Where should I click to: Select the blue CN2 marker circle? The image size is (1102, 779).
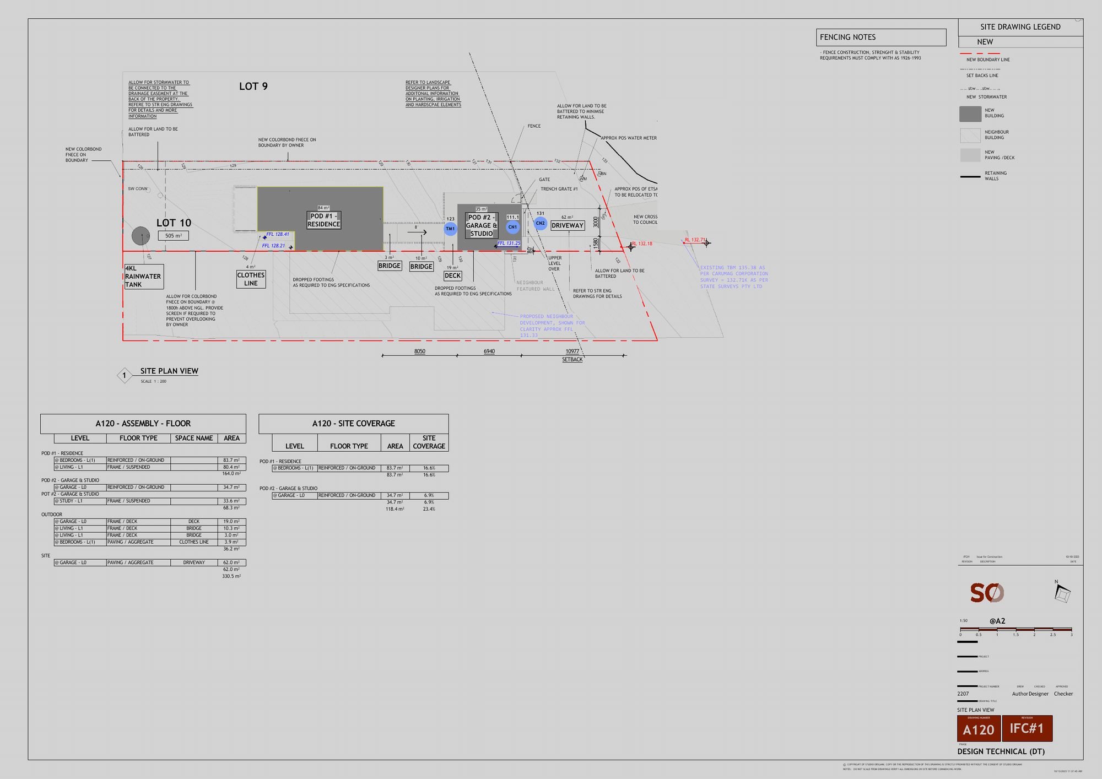541,223
